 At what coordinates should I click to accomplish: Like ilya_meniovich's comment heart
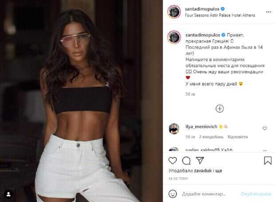[x=265, y=128]
